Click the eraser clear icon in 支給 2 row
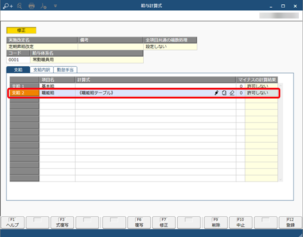 point(232,93)
